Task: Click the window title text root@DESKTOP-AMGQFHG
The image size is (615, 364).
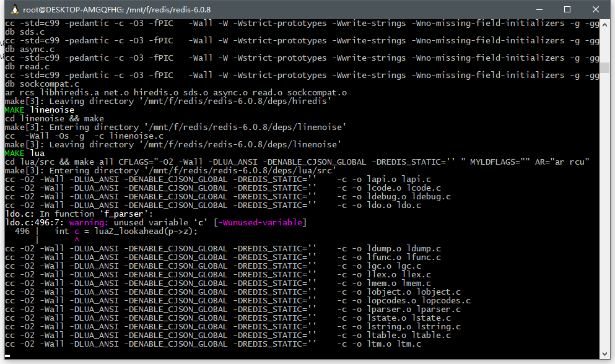Action: point(117,9)
